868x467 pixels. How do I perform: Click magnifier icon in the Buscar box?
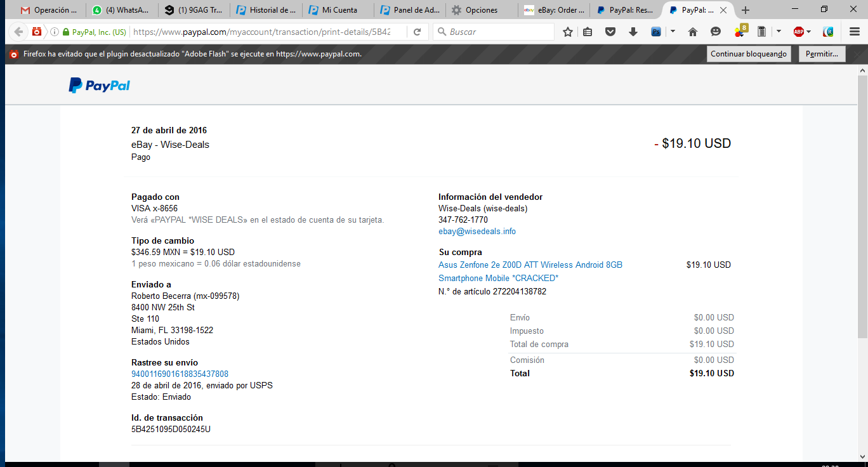441,32
